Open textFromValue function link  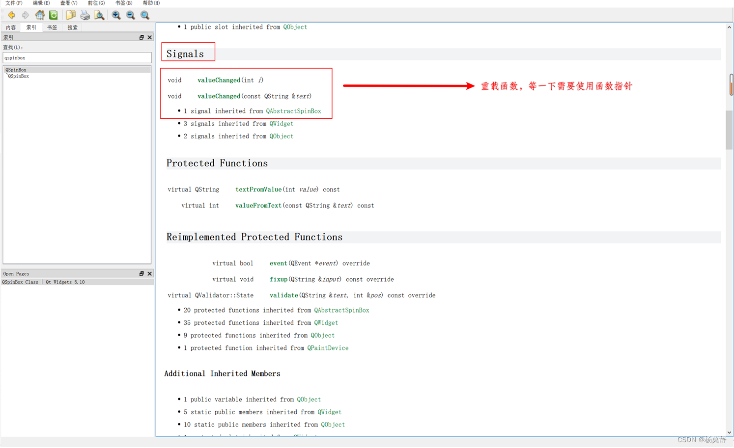tap(258, 189)
